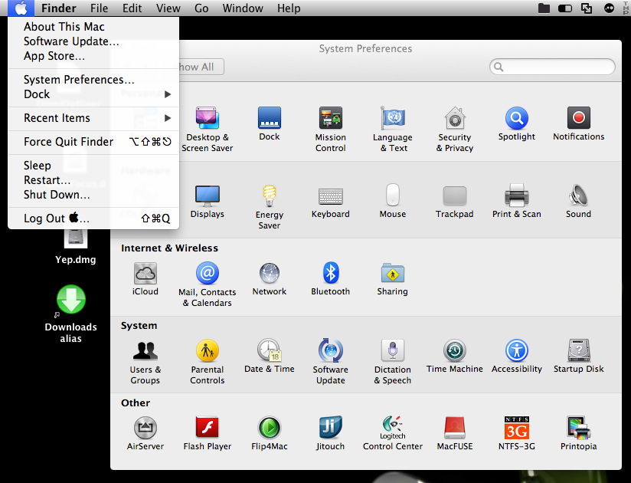This screenshot has width=631, height=483.
Task: Choose App Store… from Apple menu
Action: click(x=93, y=56)
